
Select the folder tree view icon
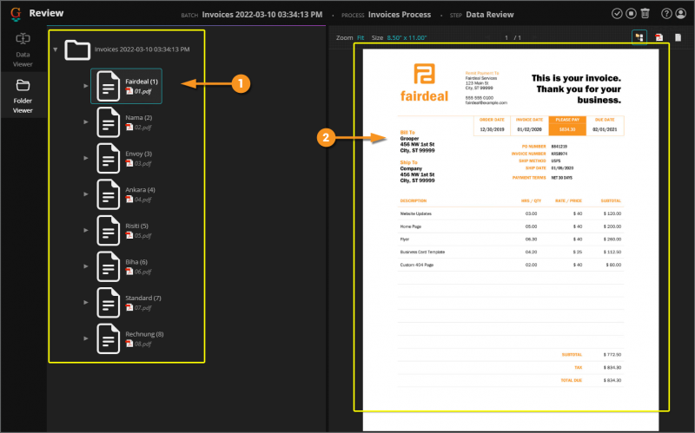coord(639,37)
